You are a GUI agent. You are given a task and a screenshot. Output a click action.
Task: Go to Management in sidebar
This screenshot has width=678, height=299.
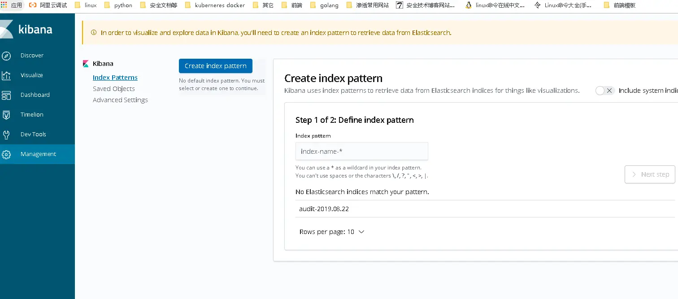tap(38, 154)
